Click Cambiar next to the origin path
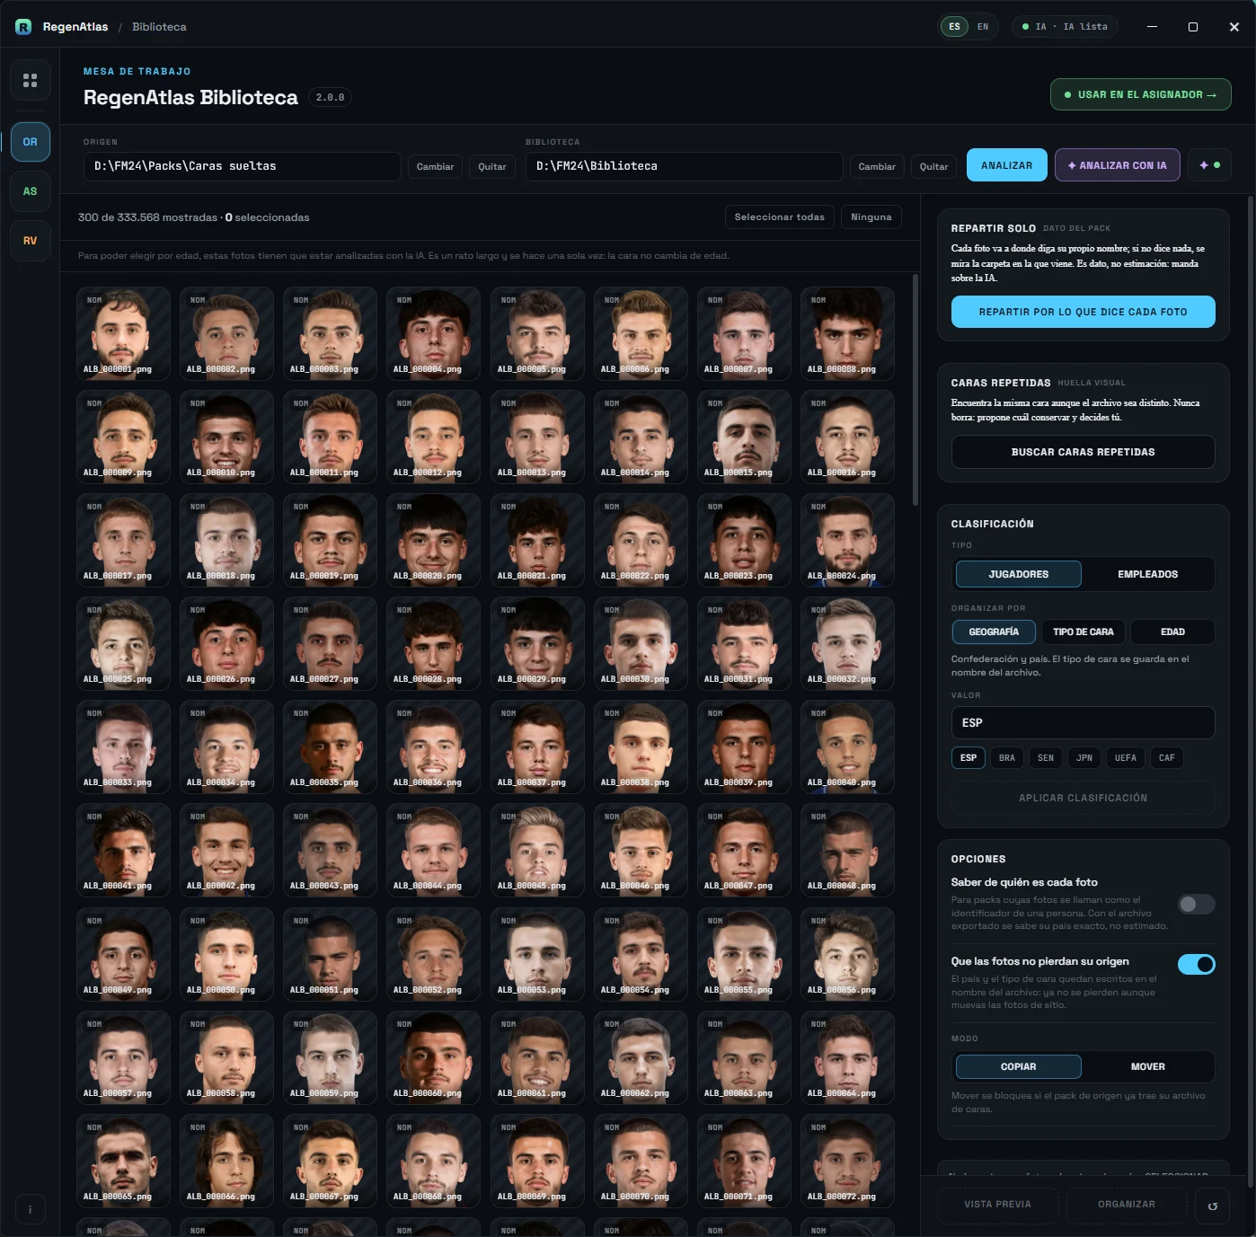This screenshot has height=1237, width=1256. click(435, 166)
